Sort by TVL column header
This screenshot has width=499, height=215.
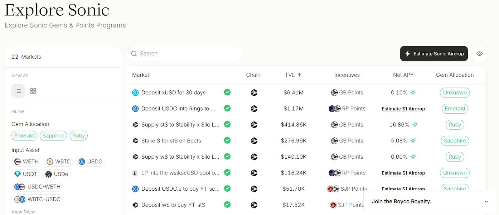coord(293,75)
